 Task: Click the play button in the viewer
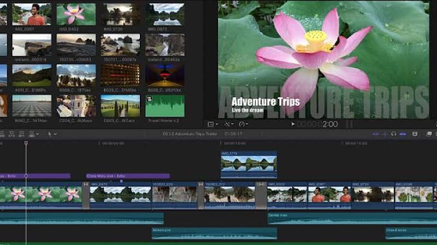click(293, 124)
